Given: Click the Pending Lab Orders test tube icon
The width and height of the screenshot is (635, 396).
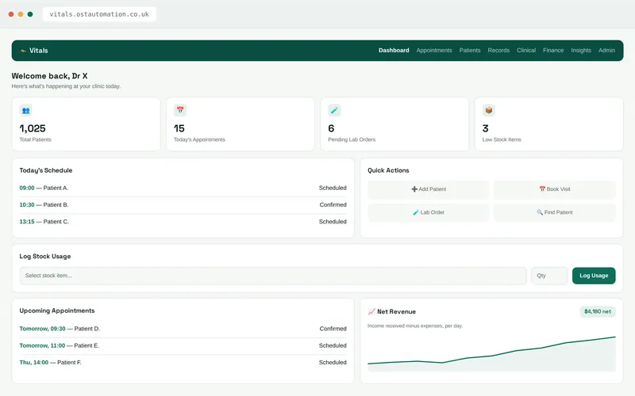Looking at the screenshot, I should [x=334, y=110].
